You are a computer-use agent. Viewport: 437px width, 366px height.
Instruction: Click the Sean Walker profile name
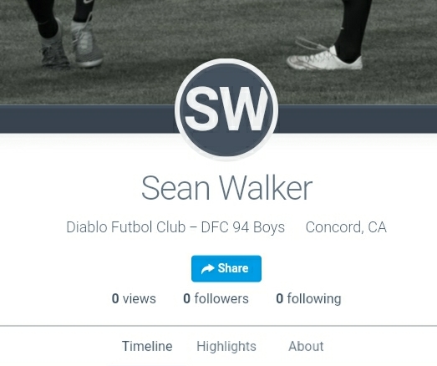click(x=227, y=188)
